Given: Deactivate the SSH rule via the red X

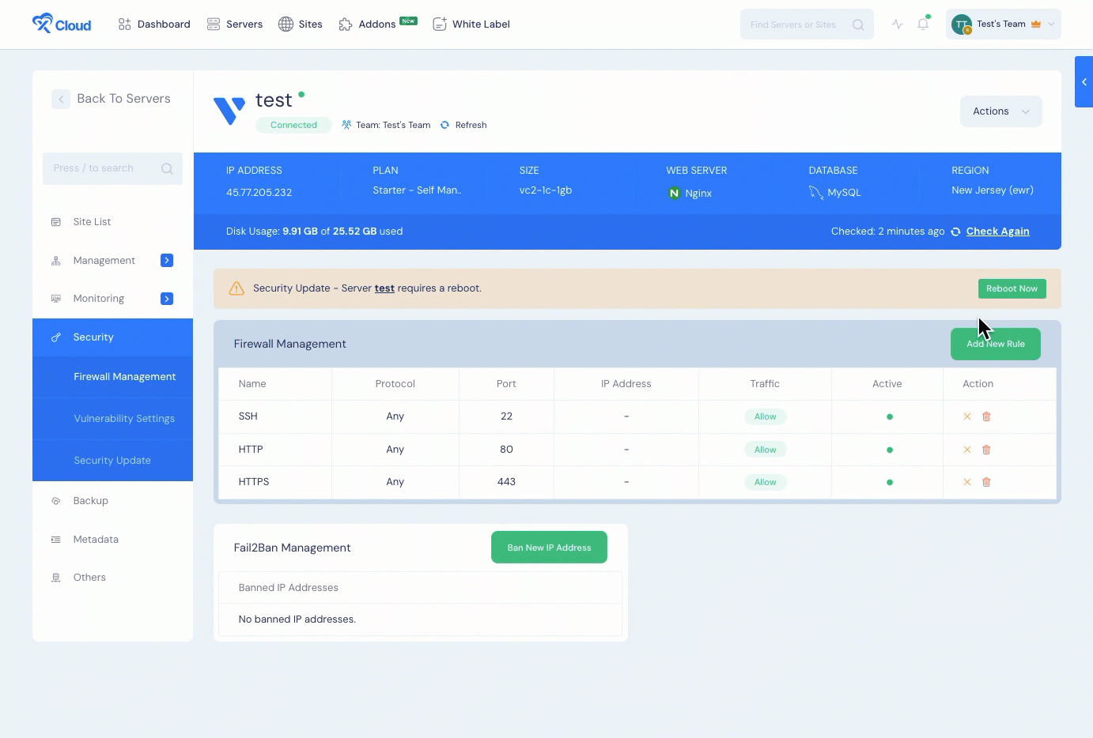Looking at the screenshot, I should tap(966, 416).
